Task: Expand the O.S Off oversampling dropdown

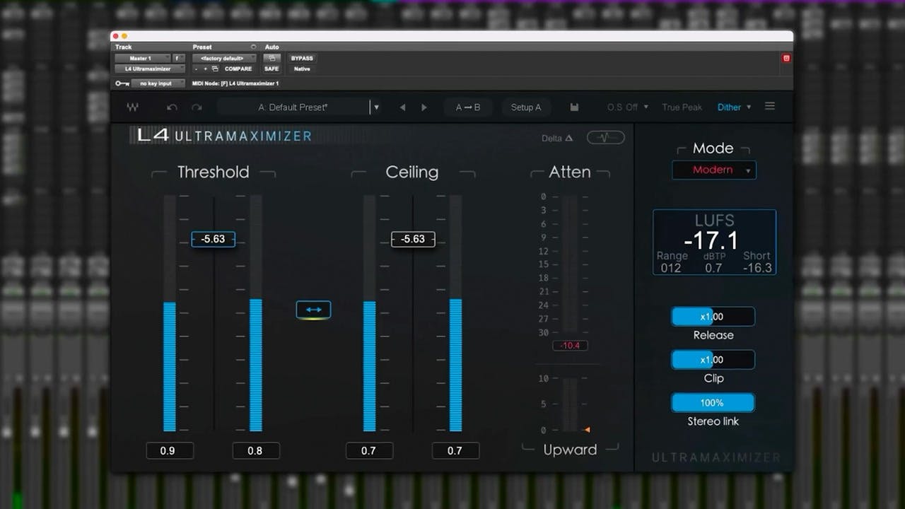Action: pyautogui.click(x=625, y=107)
